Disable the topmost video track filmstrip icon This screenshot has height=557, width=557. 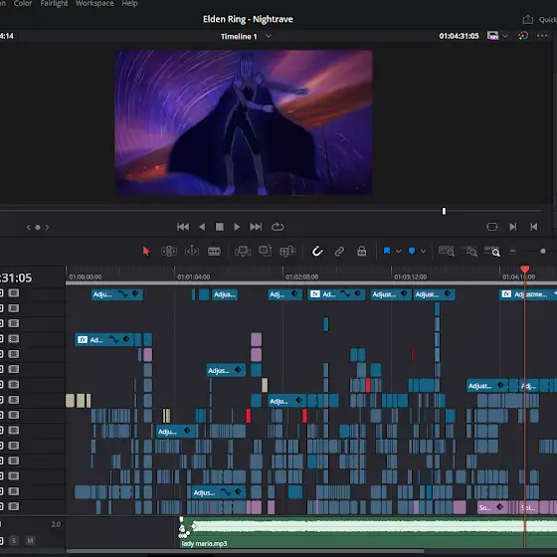14,293
